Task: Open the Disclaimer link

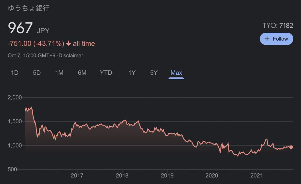Action: tap(71, 55)
